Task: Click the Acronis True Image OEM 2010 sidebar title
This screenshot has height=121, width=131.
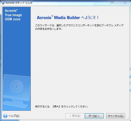Action: tap(13, 15)
